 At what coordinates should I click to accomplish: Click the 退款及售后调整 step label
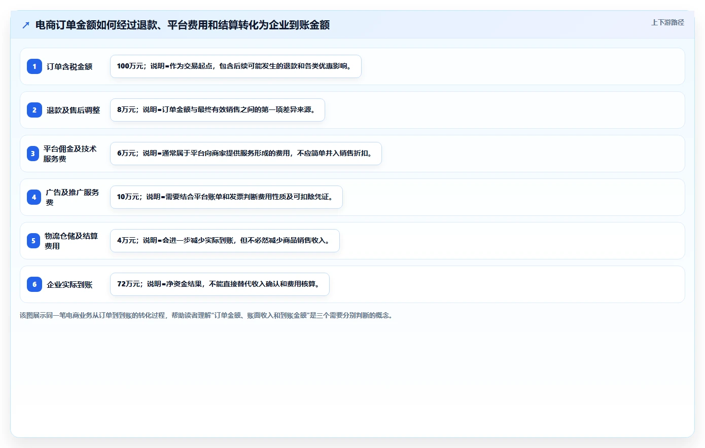tap(74, 110)
